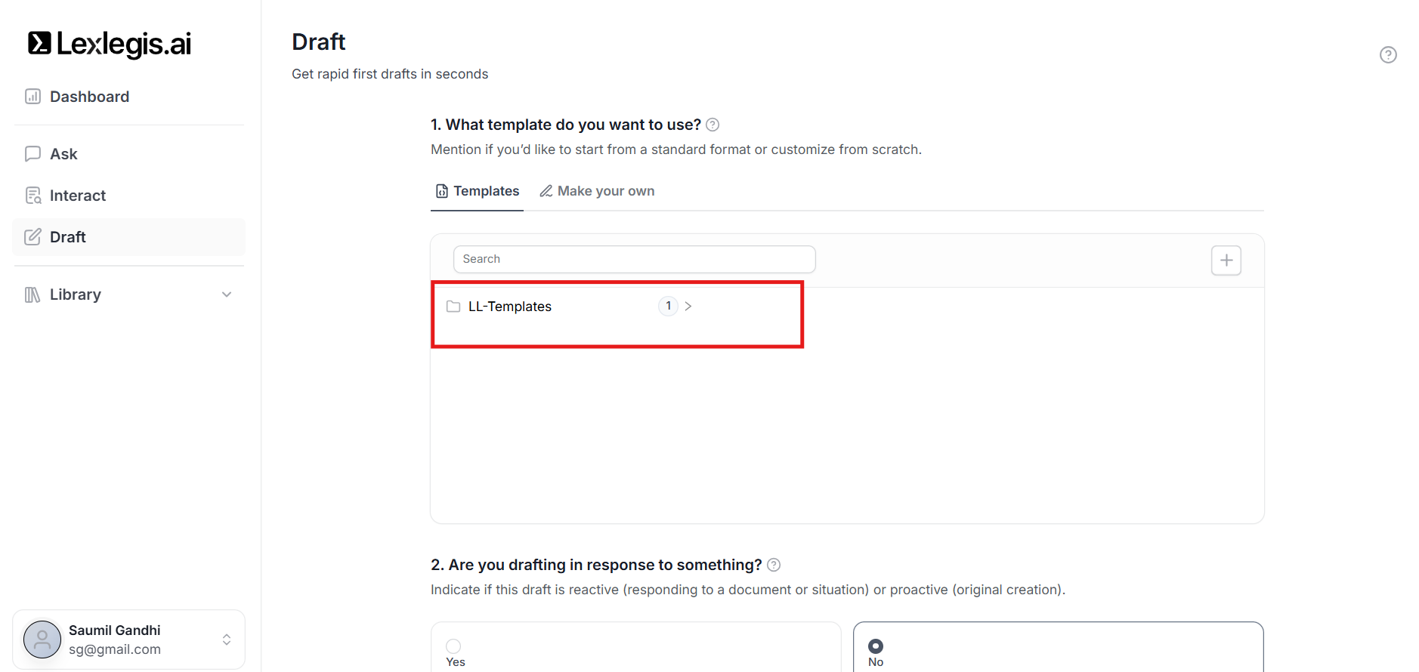Click the LL-Templates folder icon
This screenshot has height=672, width=1419.
tap(453, 307)
